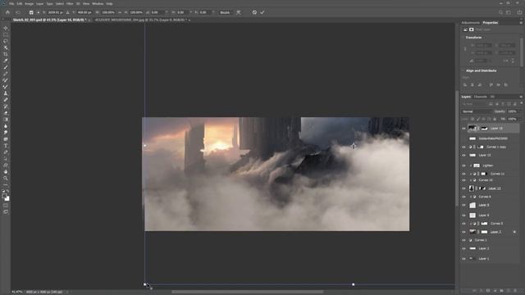
Task: Open the Window menu
Action: click(x=98, y=3)
